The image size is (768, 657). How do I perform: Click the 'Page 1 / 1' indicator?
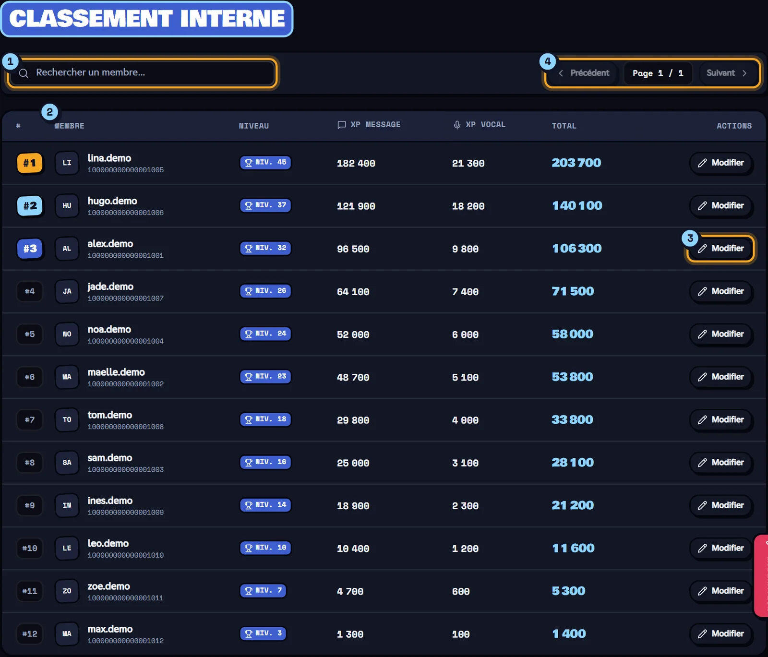click(658, 73)
